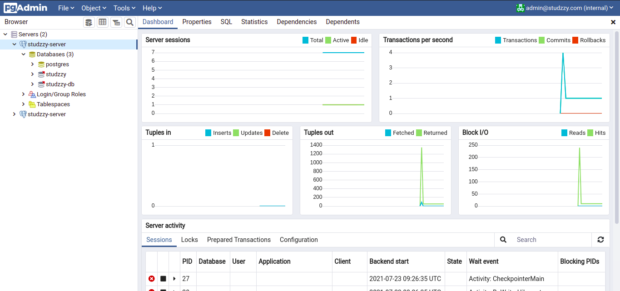Image resolution: width=620 pixels, height=291 pixels.
Task: Open the View Data table icon
Action: click(103, 22)
